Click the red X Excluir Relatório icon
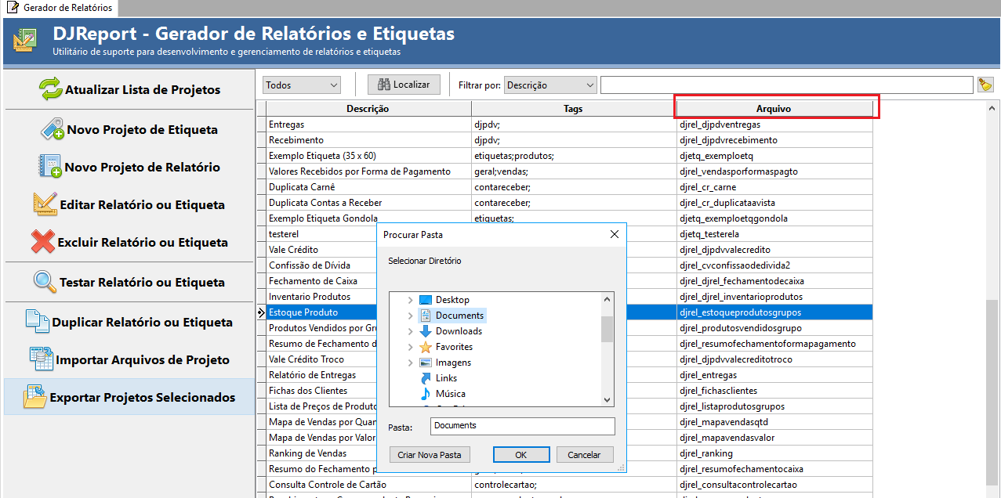The width and height of the screenshot is (1001, 498). 42,241
